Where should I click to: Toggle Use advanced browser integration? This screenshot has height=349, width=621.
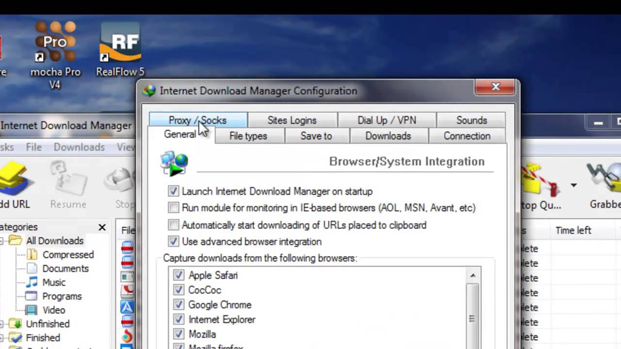click(173, 241)
